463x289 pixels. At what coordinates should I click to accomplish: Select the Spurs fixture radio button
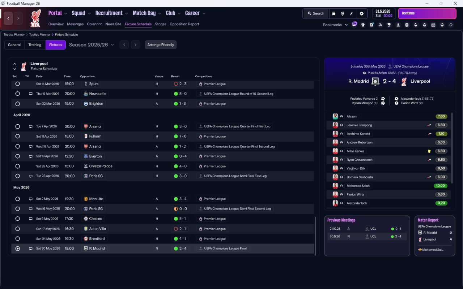point(17,84)
